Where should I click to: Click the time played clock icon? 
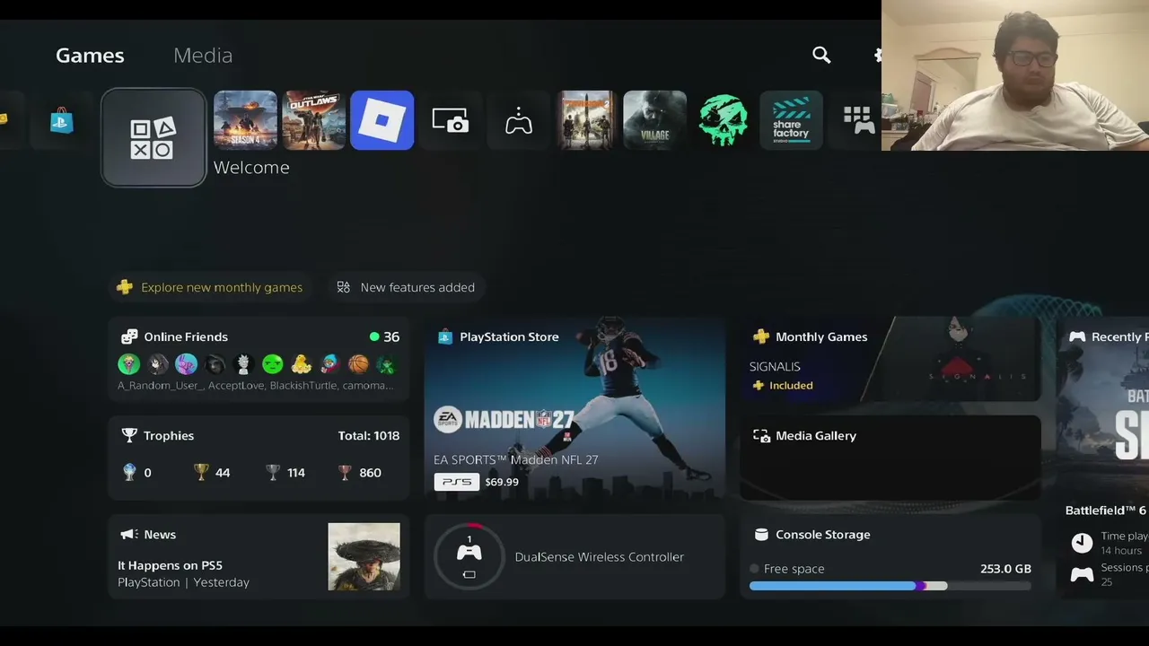click(x=1083, y=543)
